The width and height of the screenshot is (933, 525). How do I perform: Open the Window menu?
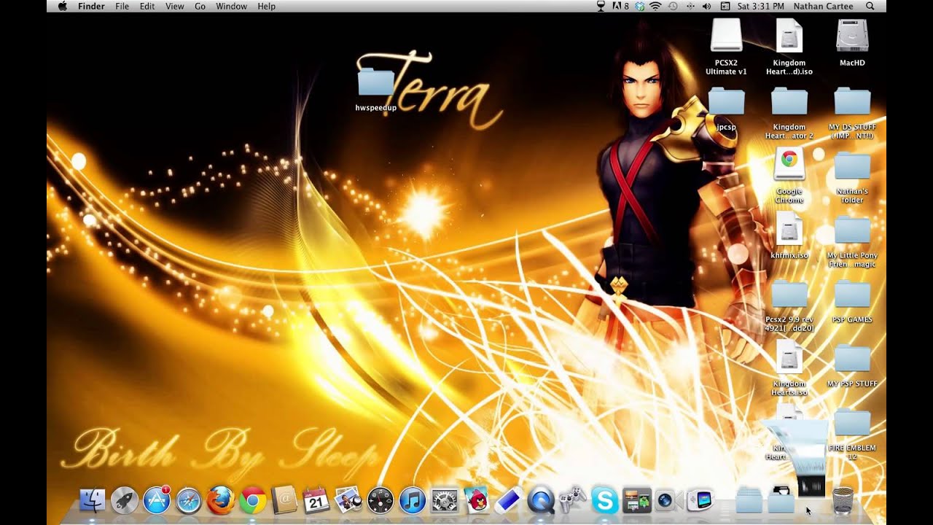tap(232, 6)
